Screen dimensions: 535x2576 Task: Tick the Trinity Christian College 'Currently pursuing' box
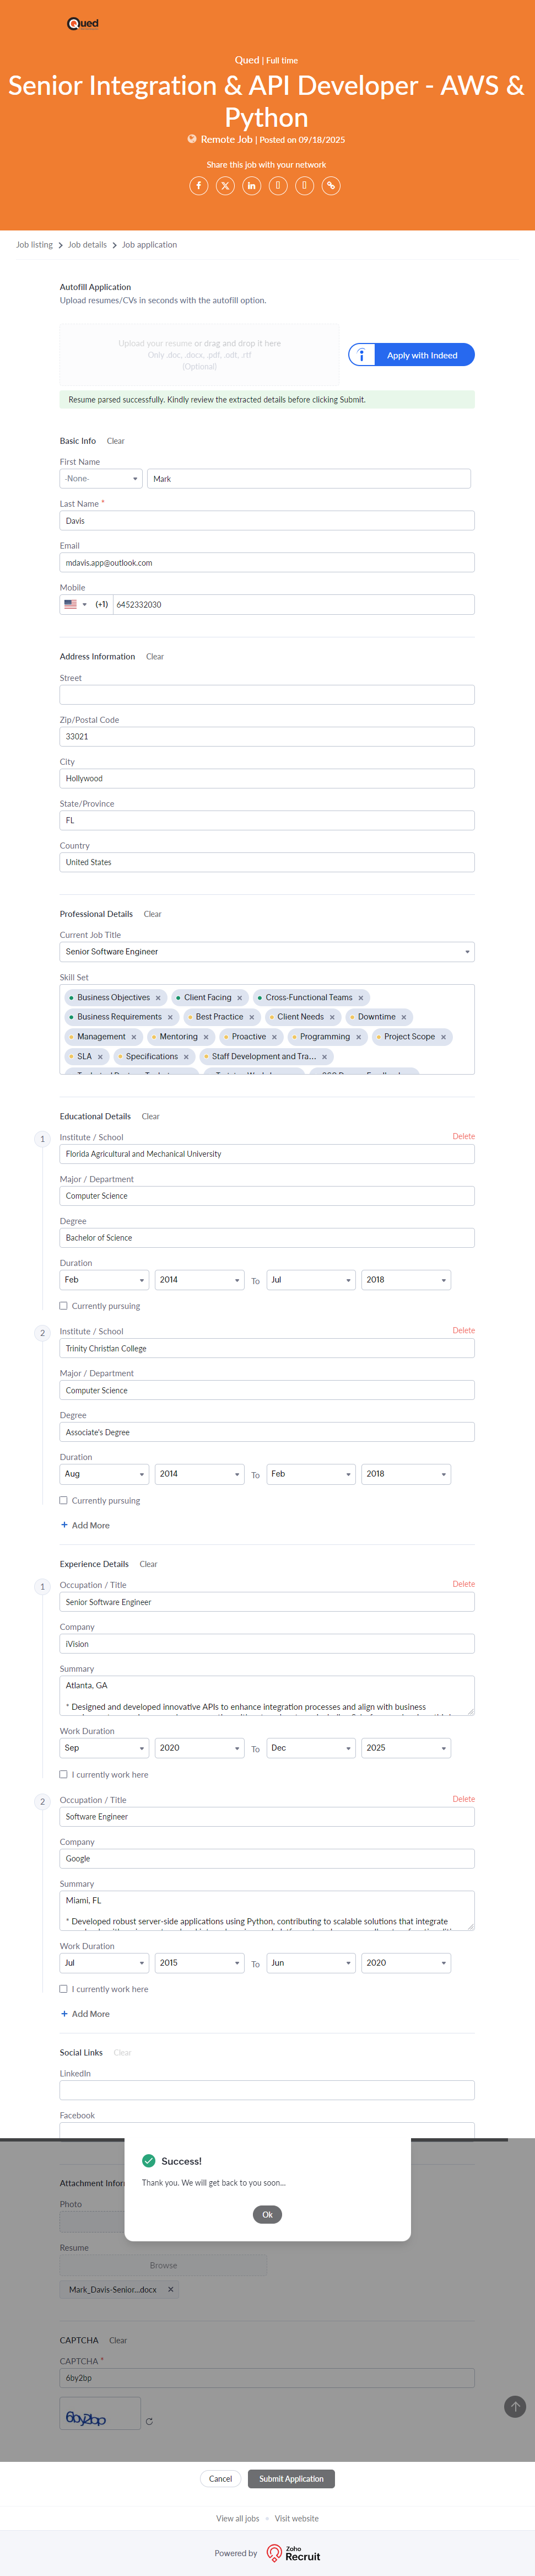[x=64, y=1500]
